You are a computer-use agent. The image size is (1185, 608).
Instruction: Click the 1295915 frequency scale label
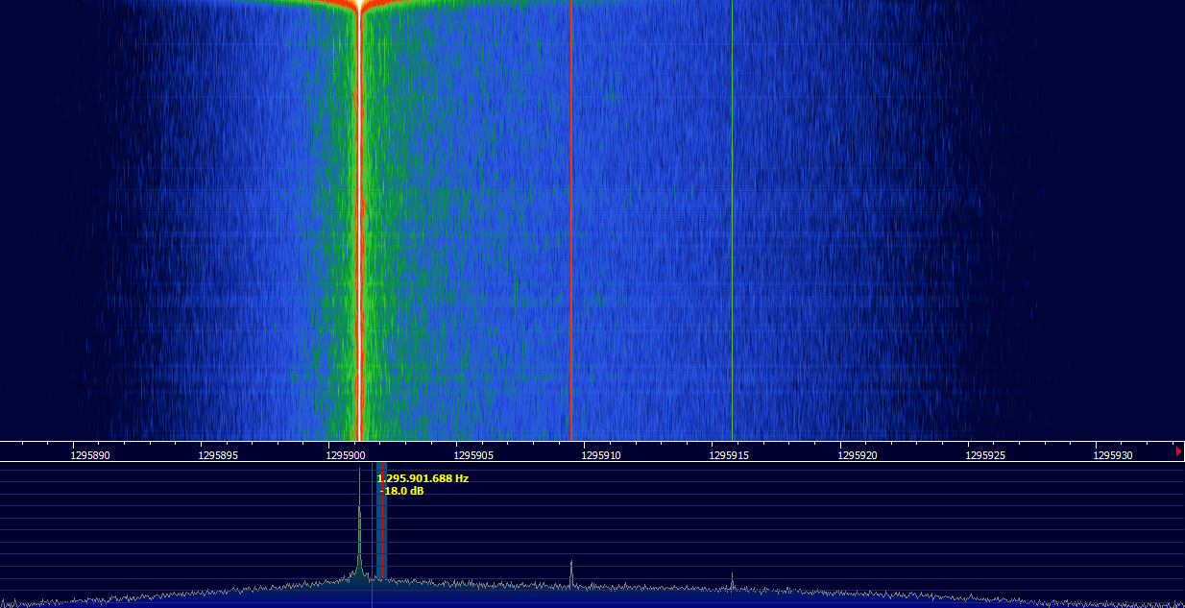pyautogui.click(x=730, y=455)
